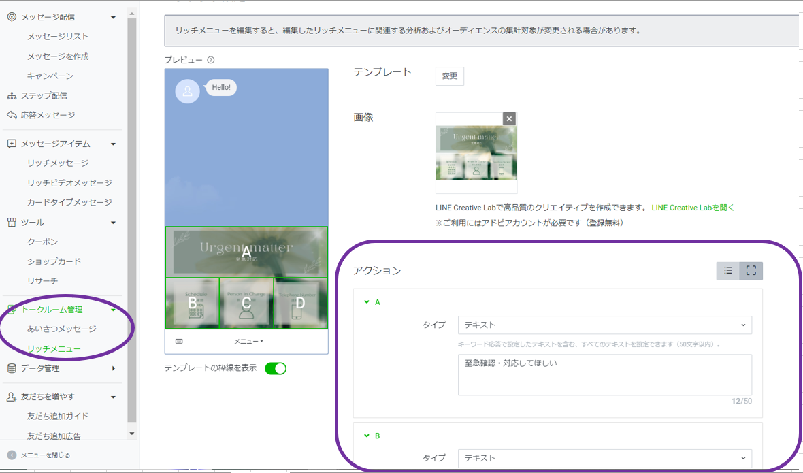Image resolution: width=803 pixels, height=473 pixels.
Task: Click the 変更 template button
Action: (450, 76)
